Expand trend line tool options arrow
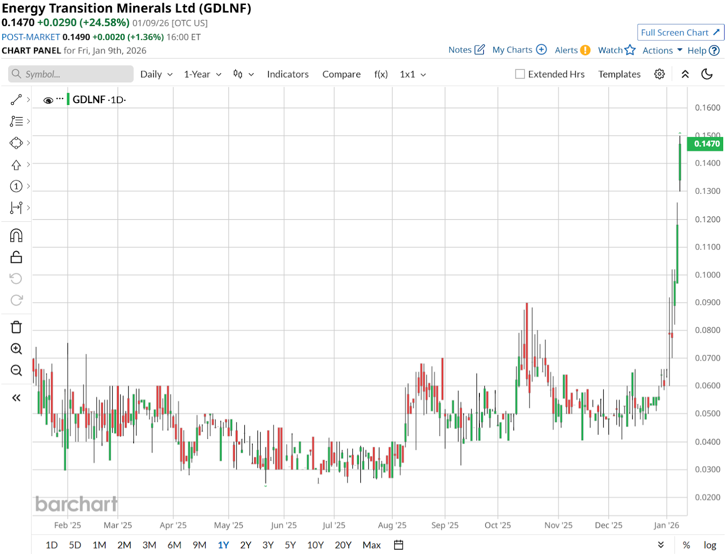 point(28,100)
